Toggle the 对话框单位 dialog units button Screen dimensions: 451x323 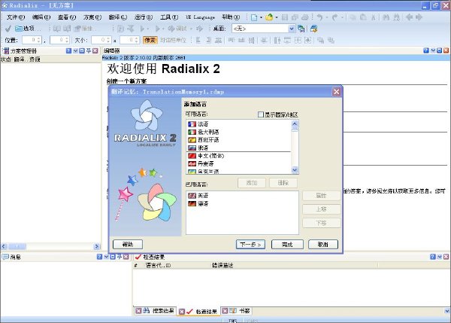pyautogui.click(x=173, y=40)
